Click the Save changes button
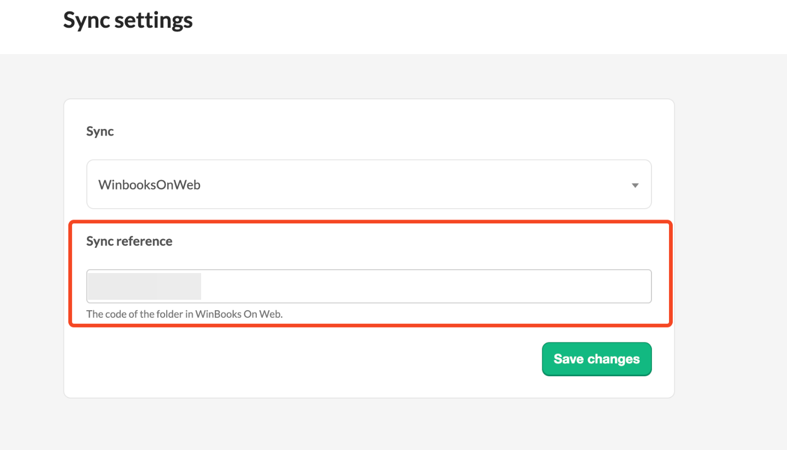787x450 pixels. pos(596,359)
